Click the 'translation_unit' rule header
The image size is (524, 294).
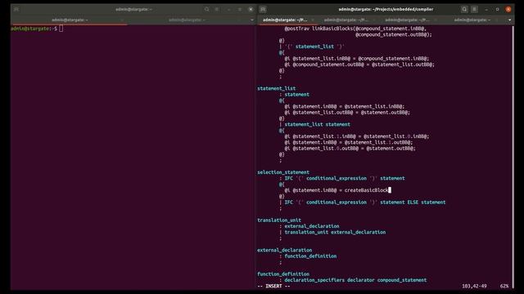pos(279,220)
